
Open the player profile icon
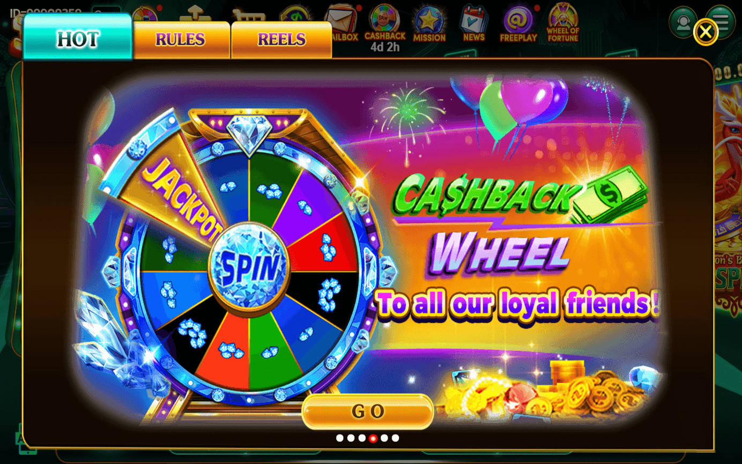coord(682,22)
